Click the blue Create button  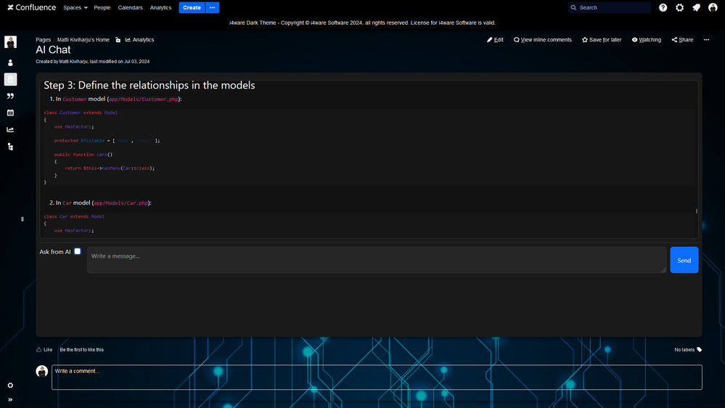tap(192, 7)
